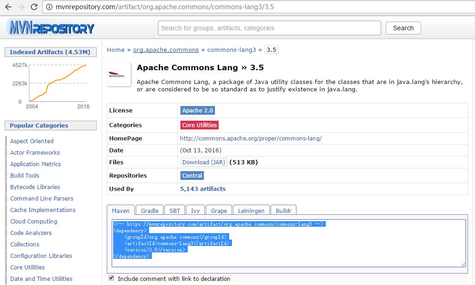Open the commons-lang homepage URL
Viewport: 475px width, 285px height.
(251, 138)
